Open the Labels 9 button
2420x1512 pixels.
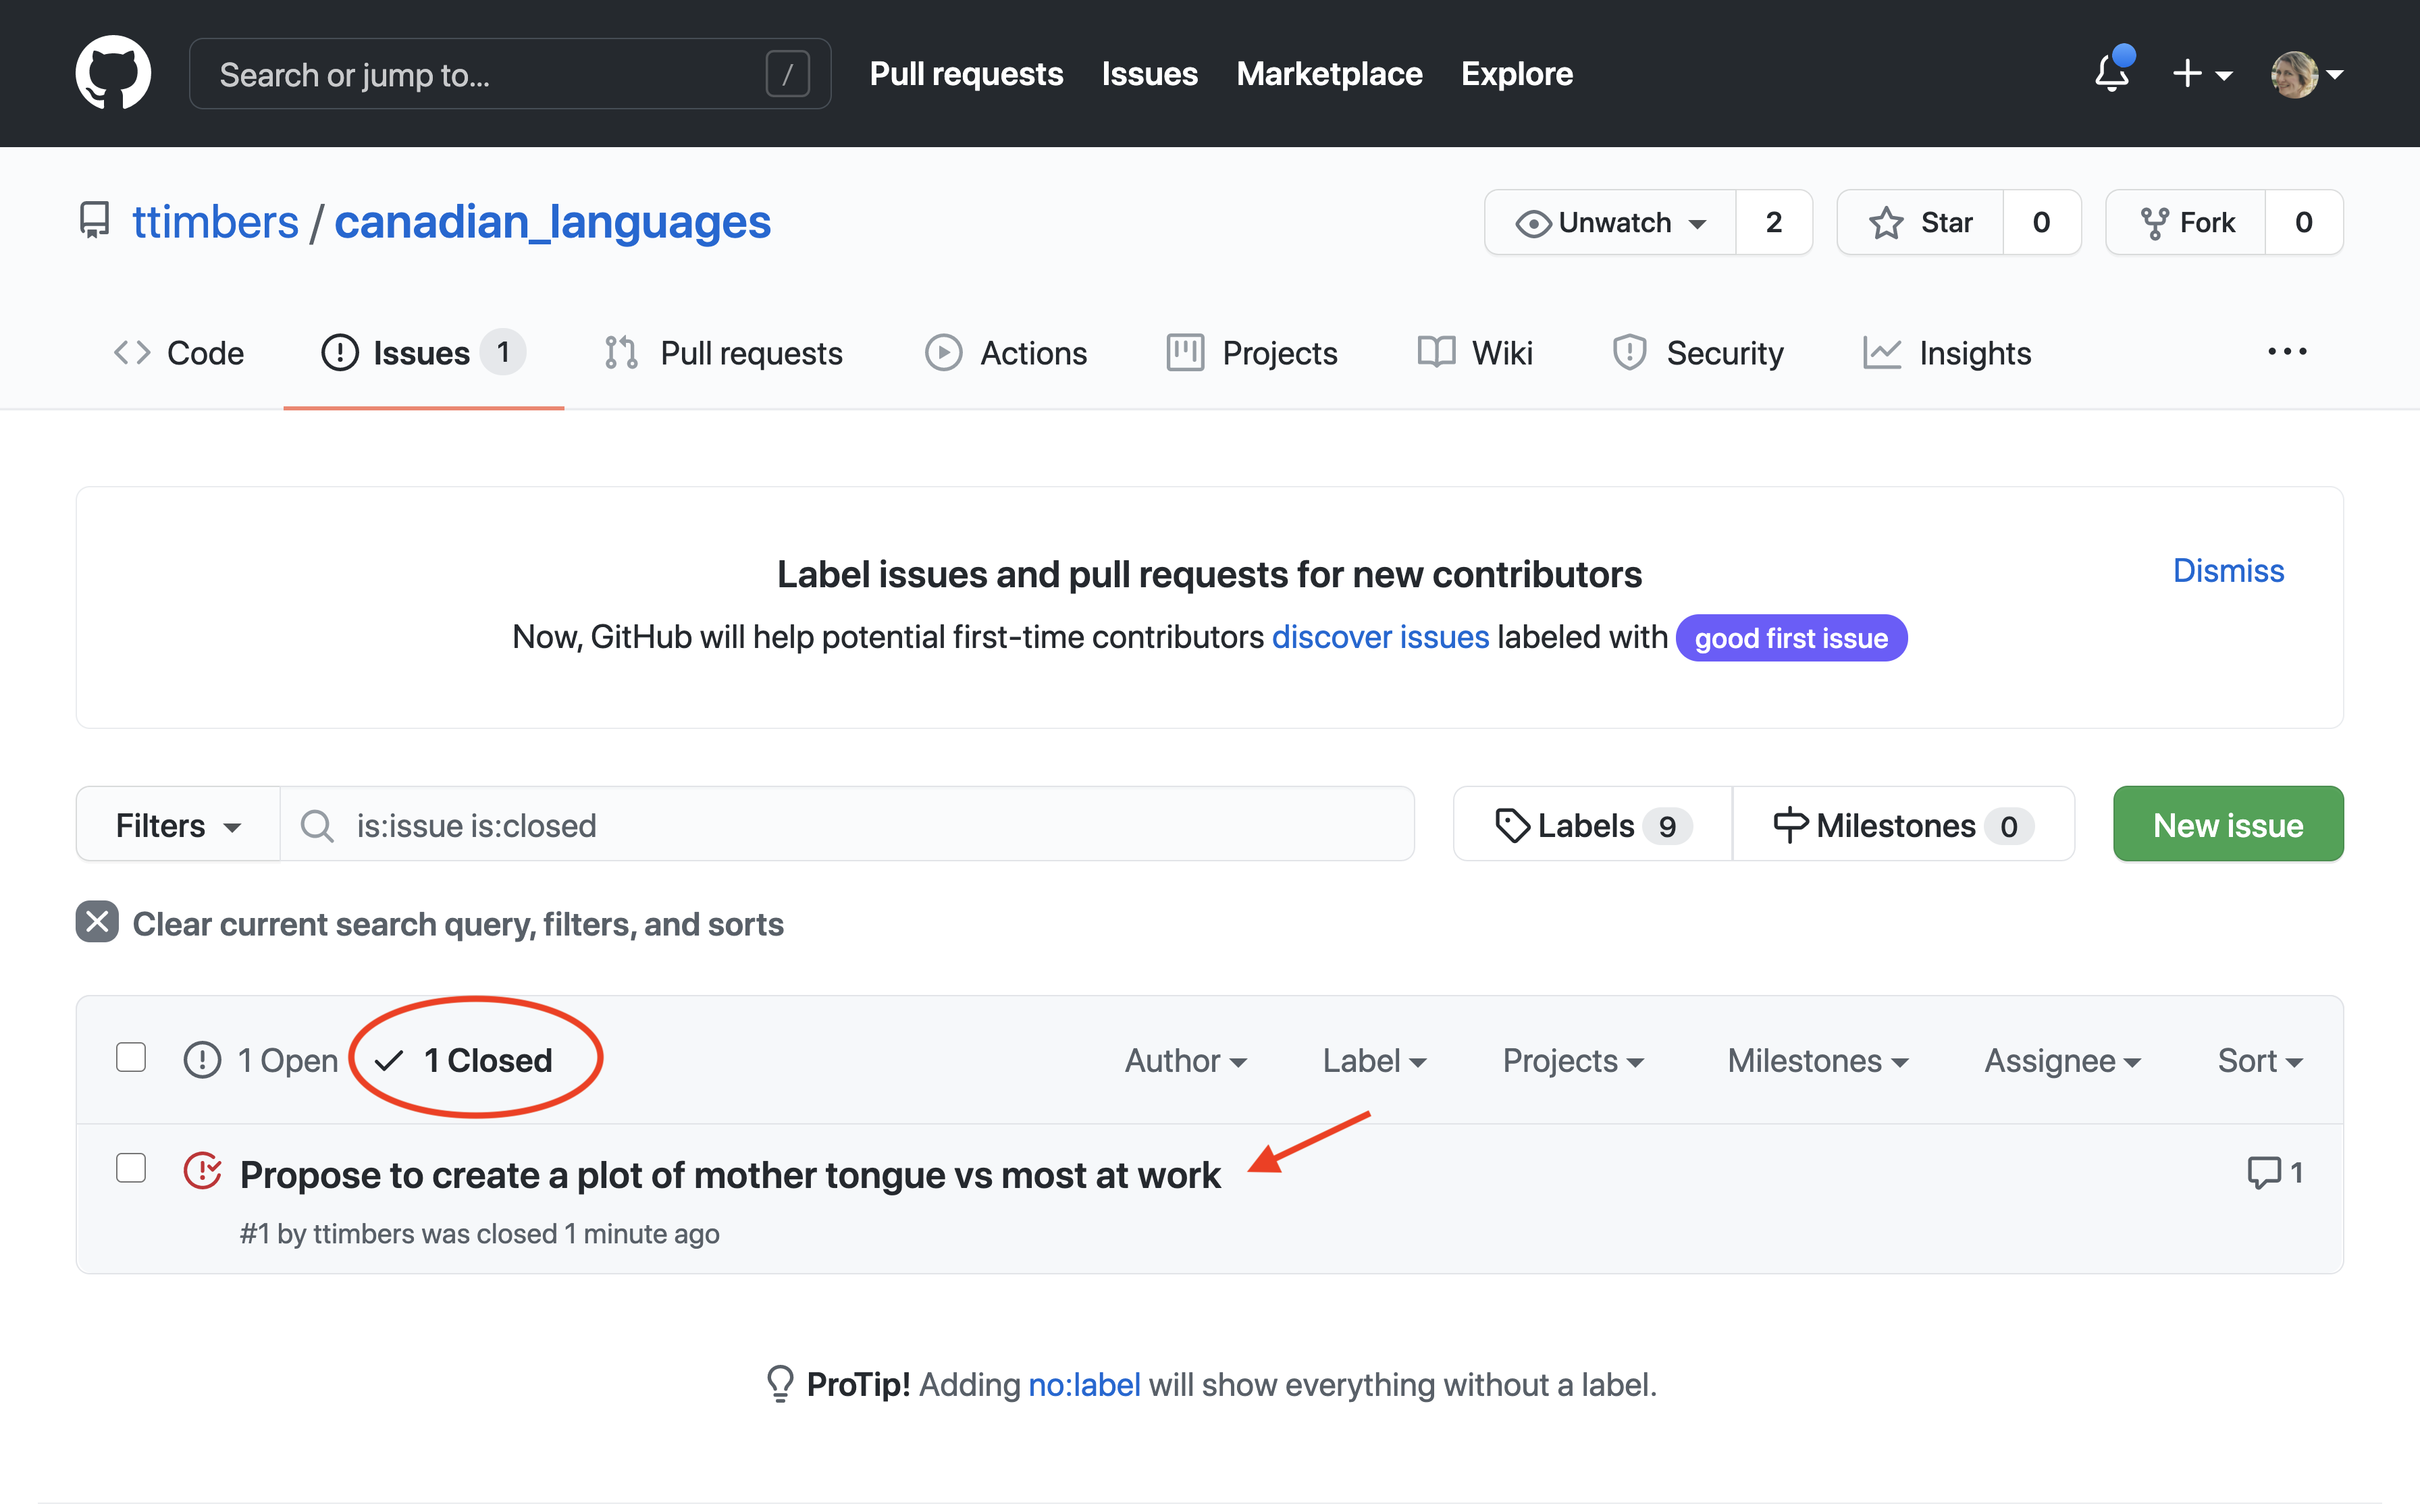(x=1592, y=825)
